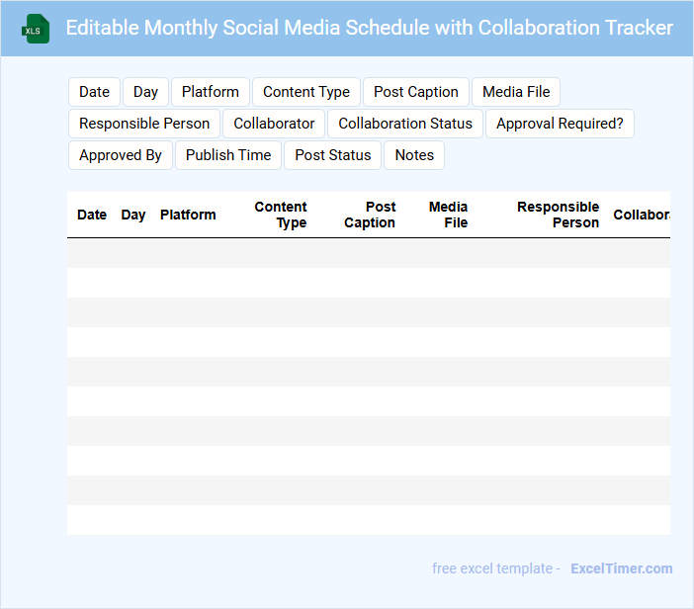The height and width of the screenshot is (609, 694).
Task: Select the Publish Time tag
Action: pyautogui.click(x=228, y=155)
